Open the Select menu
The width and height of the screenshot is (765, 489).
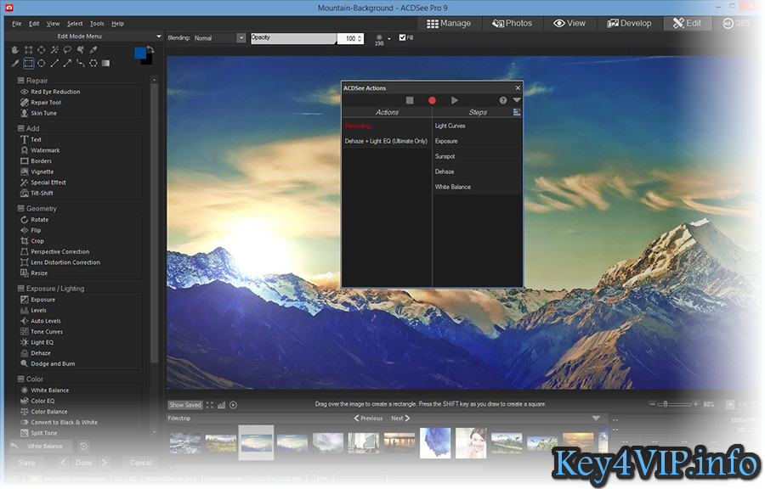pyautogui.click(x=75, y=24)
